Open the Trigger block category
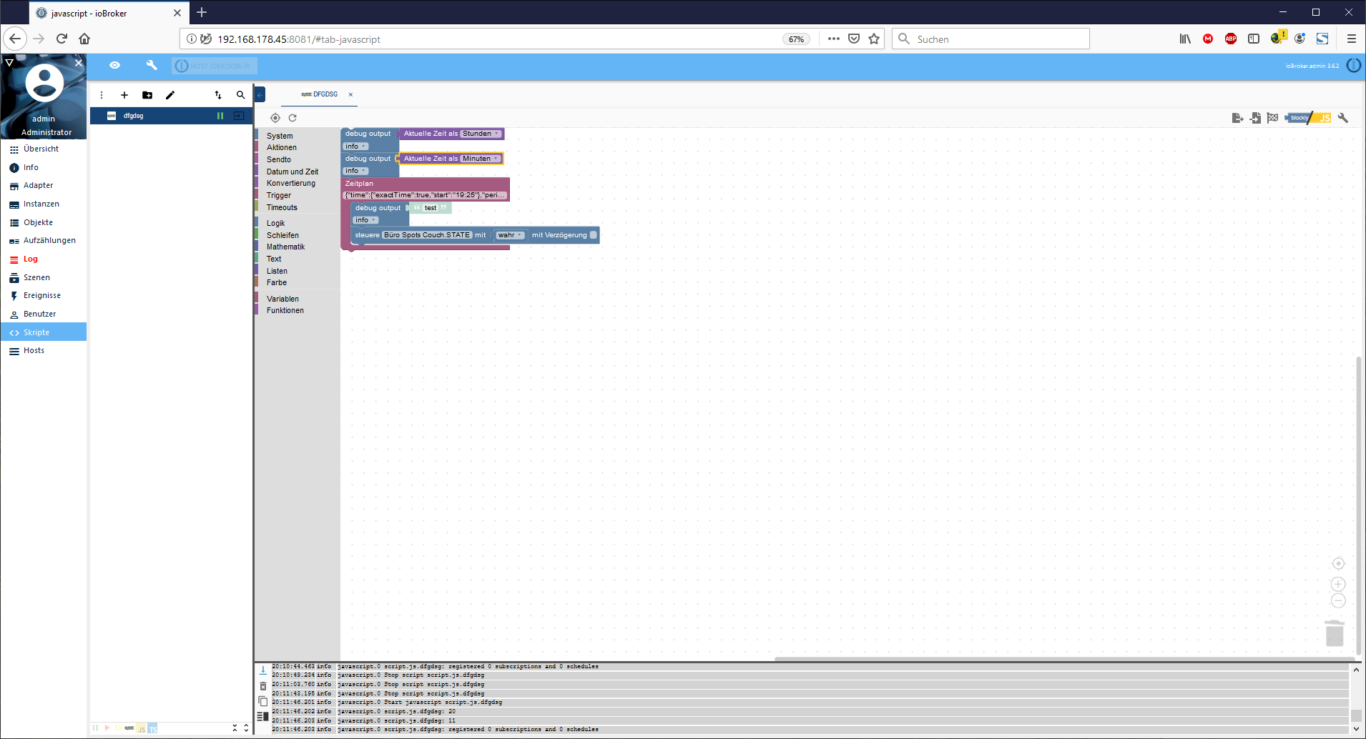Viewport: 1366px width, 739px height. pyautogui.click(x=279, y=196)
